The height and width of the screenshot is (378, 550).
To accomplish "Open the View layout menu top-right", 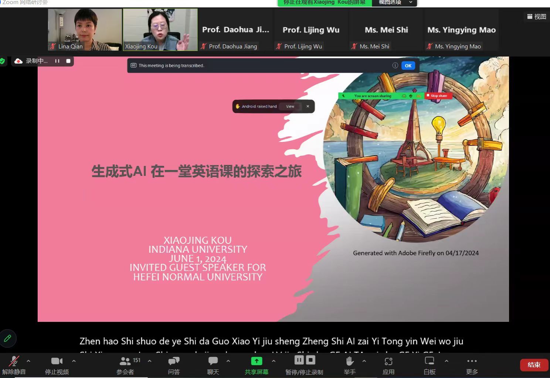I will pyautogui.click(x=536, y=17).
